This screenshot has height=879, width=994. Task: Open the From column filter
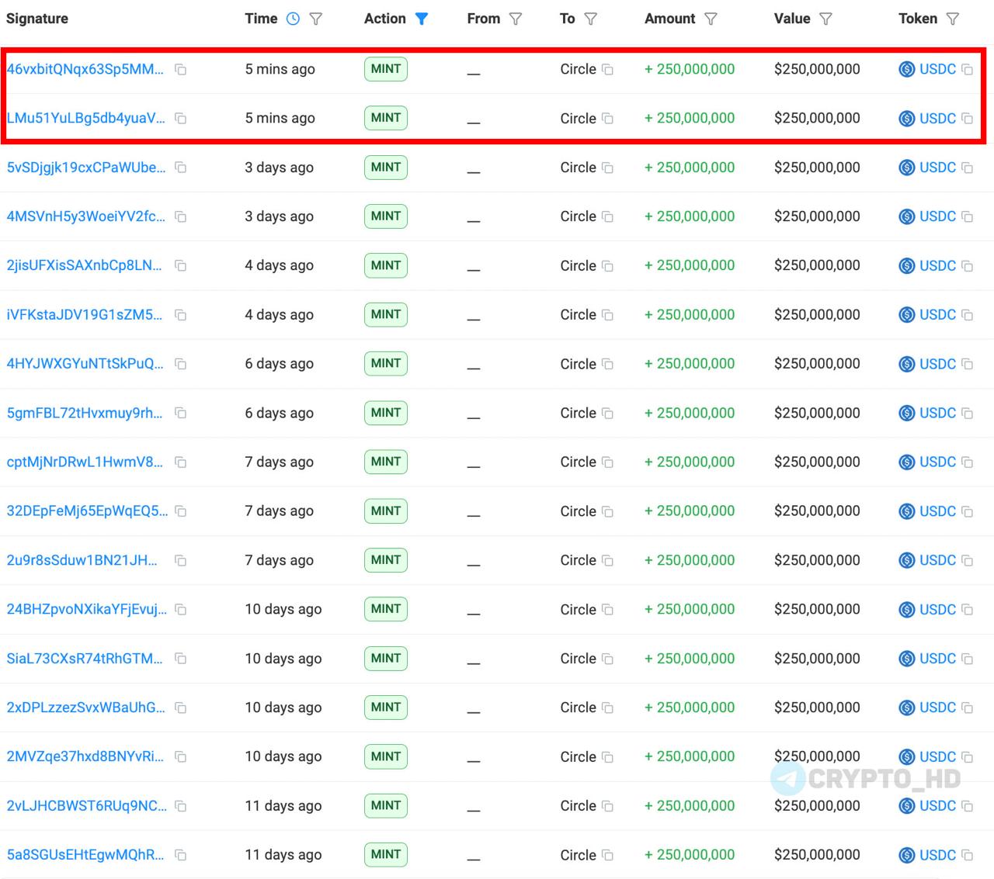click(x=516, y=19)
